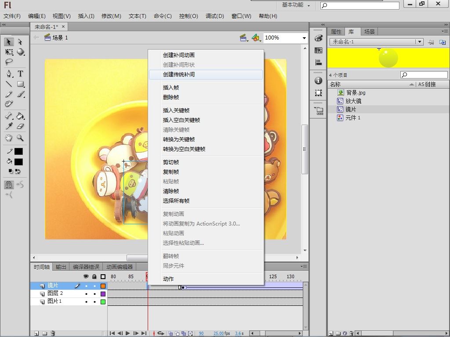Toggle the Snap to Objects magnet
450x337 pixels.
9,185
